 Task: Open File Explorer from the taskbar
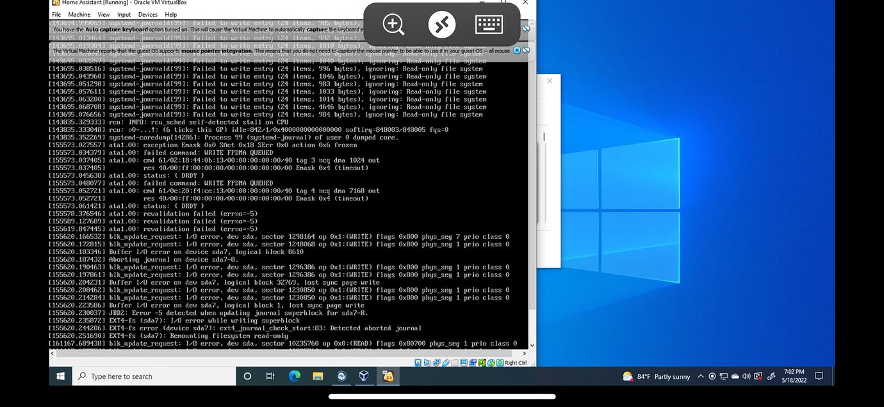click(x=318, y=376)
